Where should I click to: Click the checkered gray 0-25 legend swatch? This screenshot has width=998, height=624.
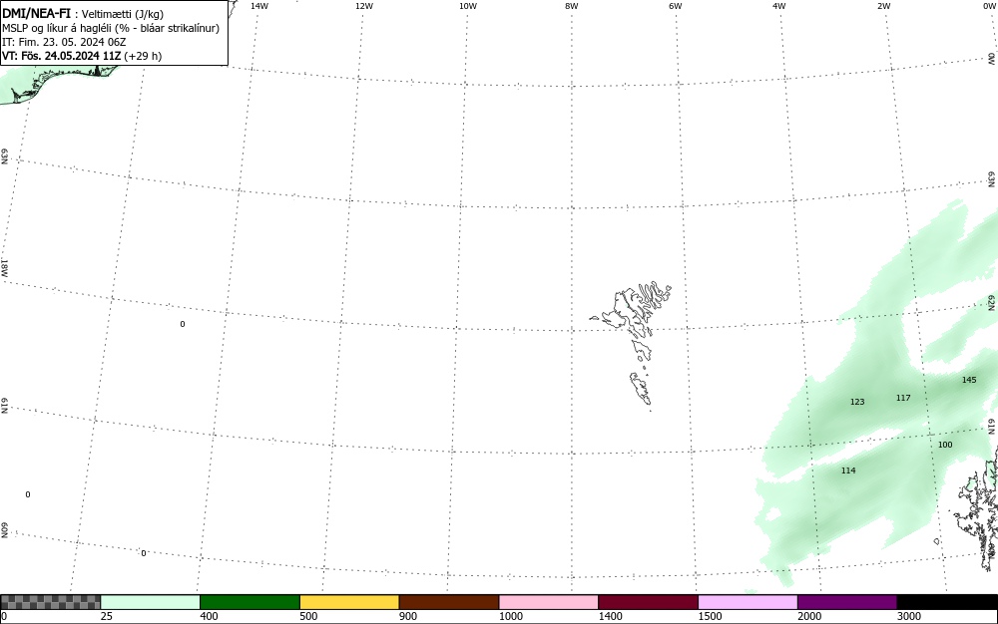point(50,602)
